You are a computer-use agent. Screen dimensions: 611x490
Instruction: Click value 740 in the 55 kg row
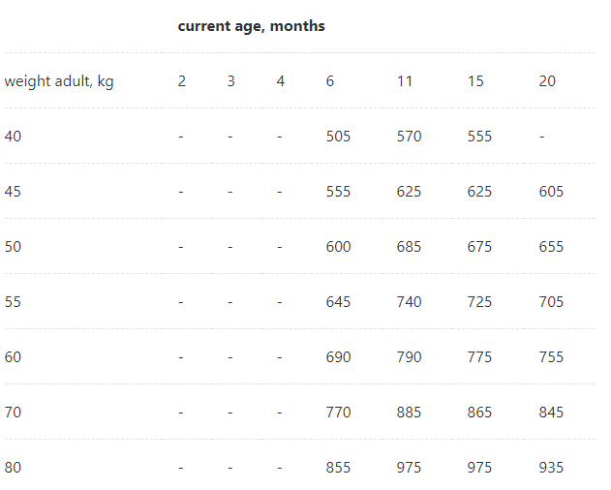(410, 302)
